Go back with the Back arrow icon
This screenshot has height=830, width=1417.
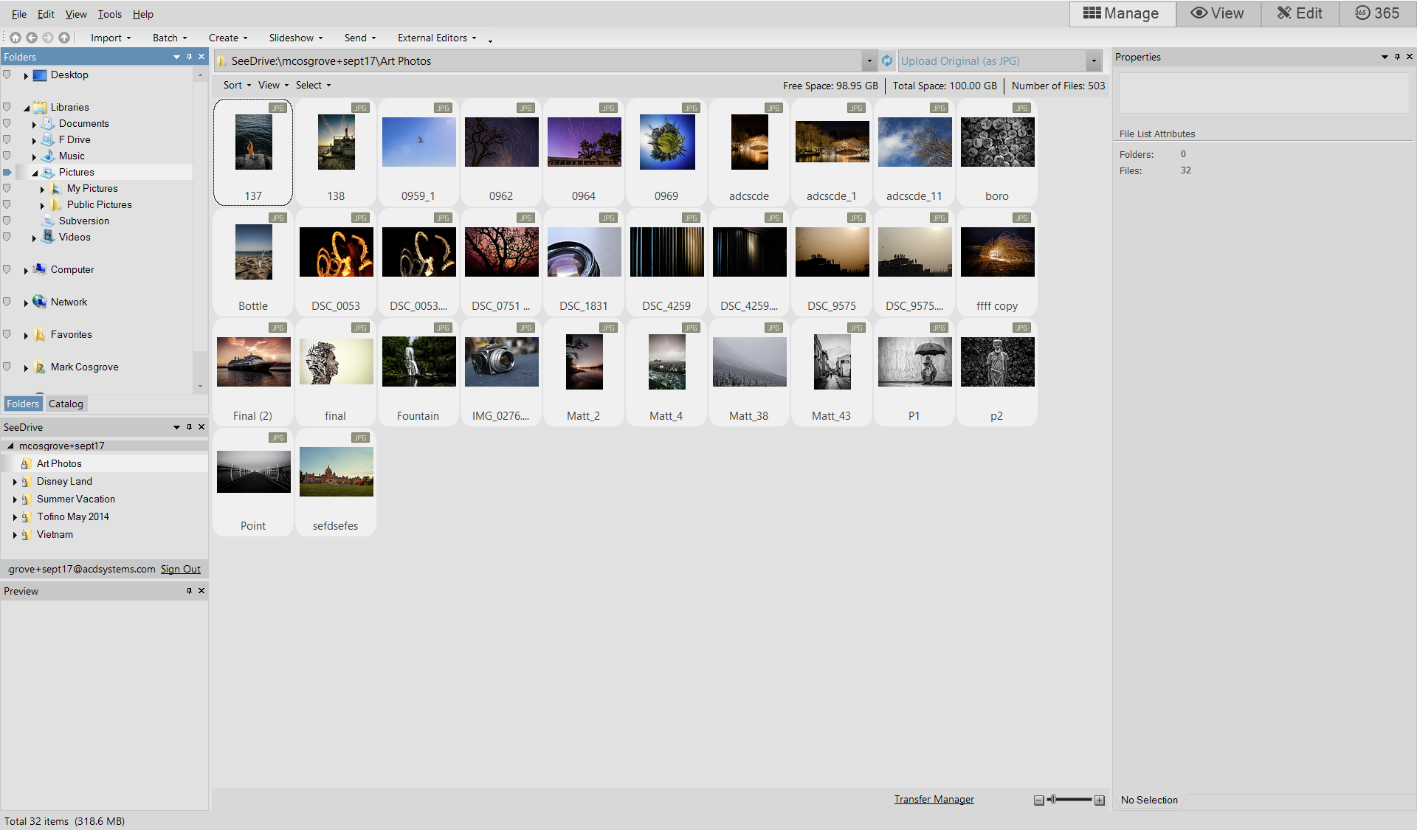(32, 38)
